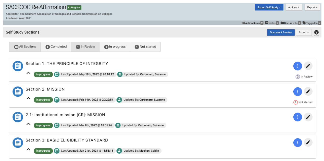Open the top header Export dropdown
Screen dimensions: 324x161
[x=312, y=7]
